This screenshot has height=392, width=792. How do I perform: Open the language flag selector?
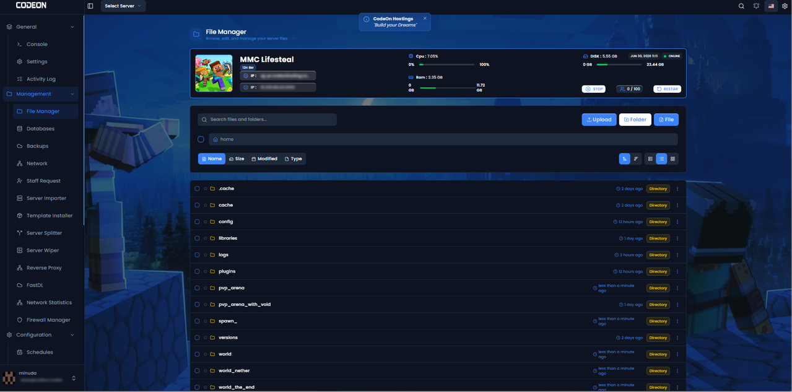771,6
